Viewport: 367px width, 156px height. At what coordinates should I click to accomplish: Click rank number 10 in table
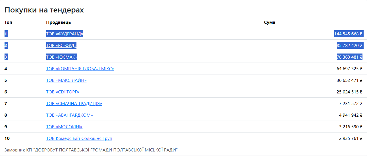point(7,138)
